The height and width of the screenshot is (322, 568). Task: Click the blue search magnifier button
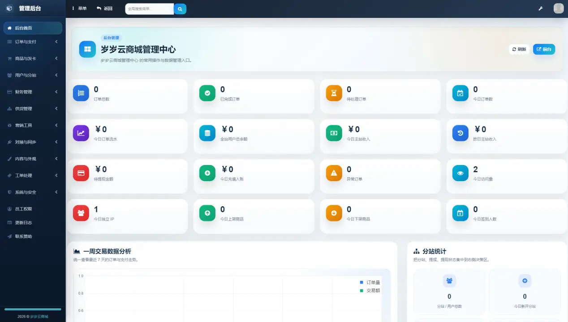[x=180, y=9]
